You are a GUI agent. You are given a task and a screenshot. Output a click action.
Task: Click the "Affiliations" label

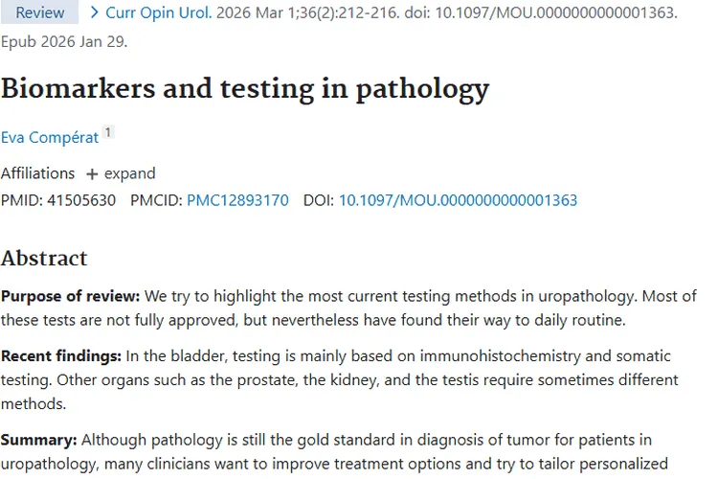click(x=37, y=173)
